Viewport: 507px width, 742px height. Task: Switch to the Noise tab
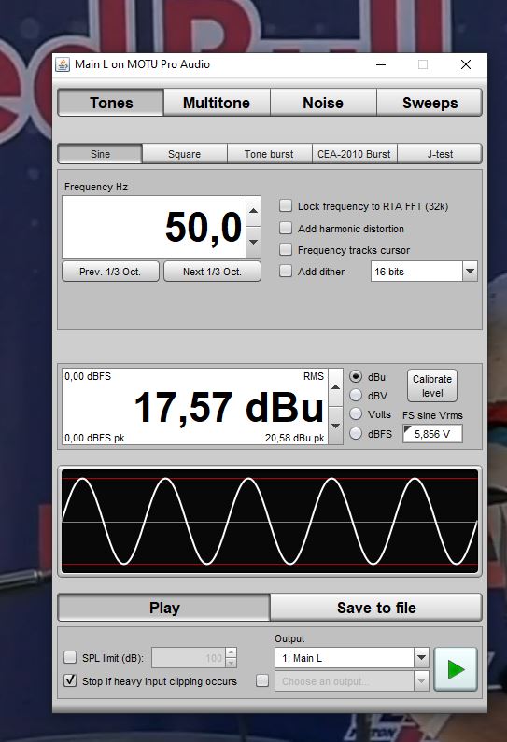[323, 103]
